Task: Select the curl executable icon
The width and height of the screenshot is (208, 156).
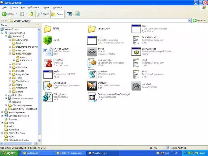Action: pyautogui.click(x=92, y=40)
